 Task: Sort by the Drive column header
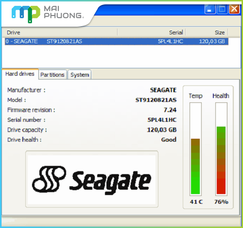[x=60, y=33]
